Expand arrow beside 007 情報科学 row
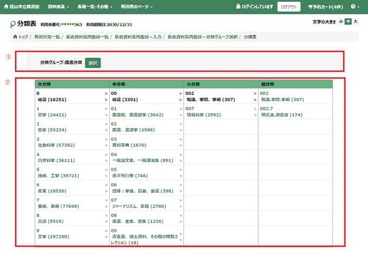The height and width of the screenshot is (254, 368). point(255,112)
